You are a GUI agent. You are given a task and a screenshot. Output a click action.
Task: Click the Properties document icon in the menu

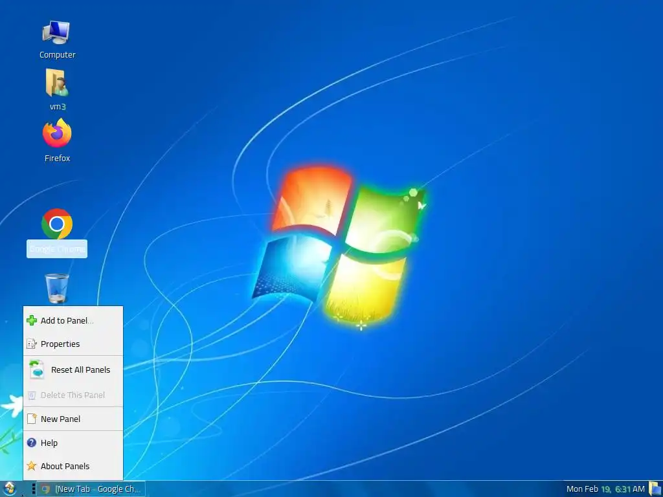[x=32, y=344]
